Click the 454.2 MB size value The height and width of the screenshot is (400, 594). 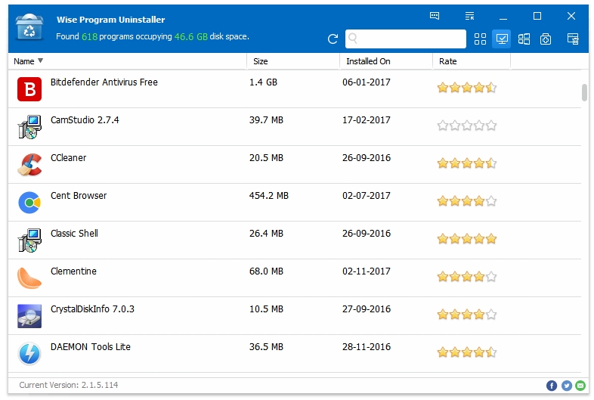[x=269, y=196]
